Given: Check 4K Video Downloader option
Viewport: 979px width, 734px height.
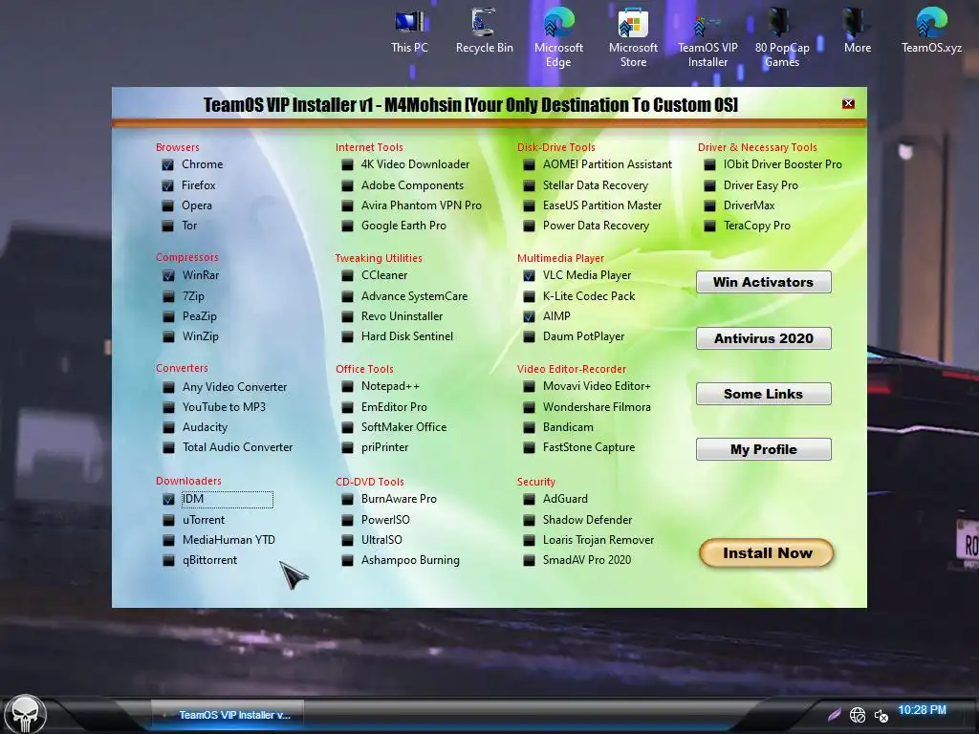Looking at the screenshot, I should (348, 164).
